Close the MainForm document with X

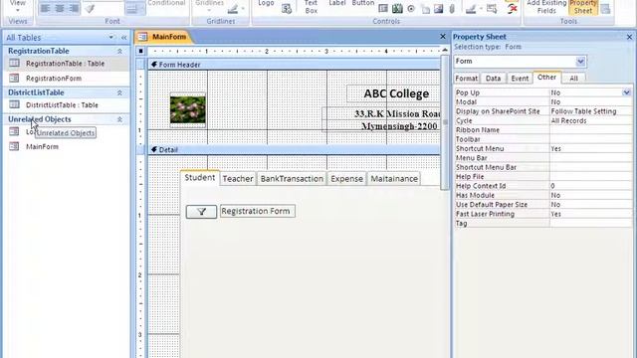click(x=443, y=37)
